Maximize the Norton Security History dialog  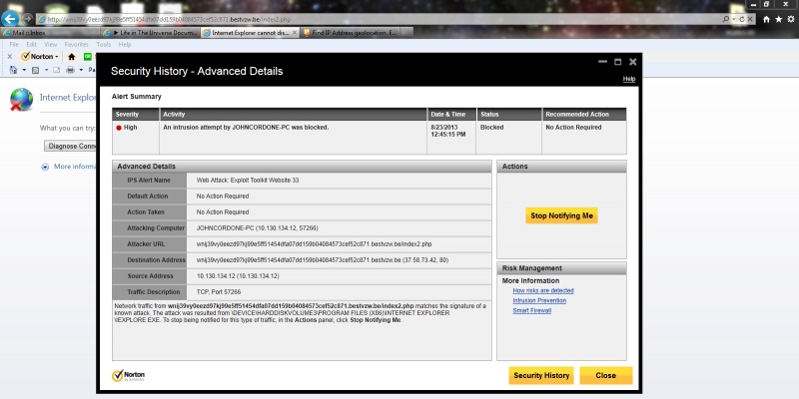click(x=617, y=62)
